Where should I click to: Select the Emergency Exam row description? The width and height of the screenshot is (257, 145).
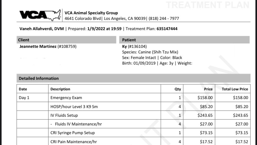click(66, 98)
